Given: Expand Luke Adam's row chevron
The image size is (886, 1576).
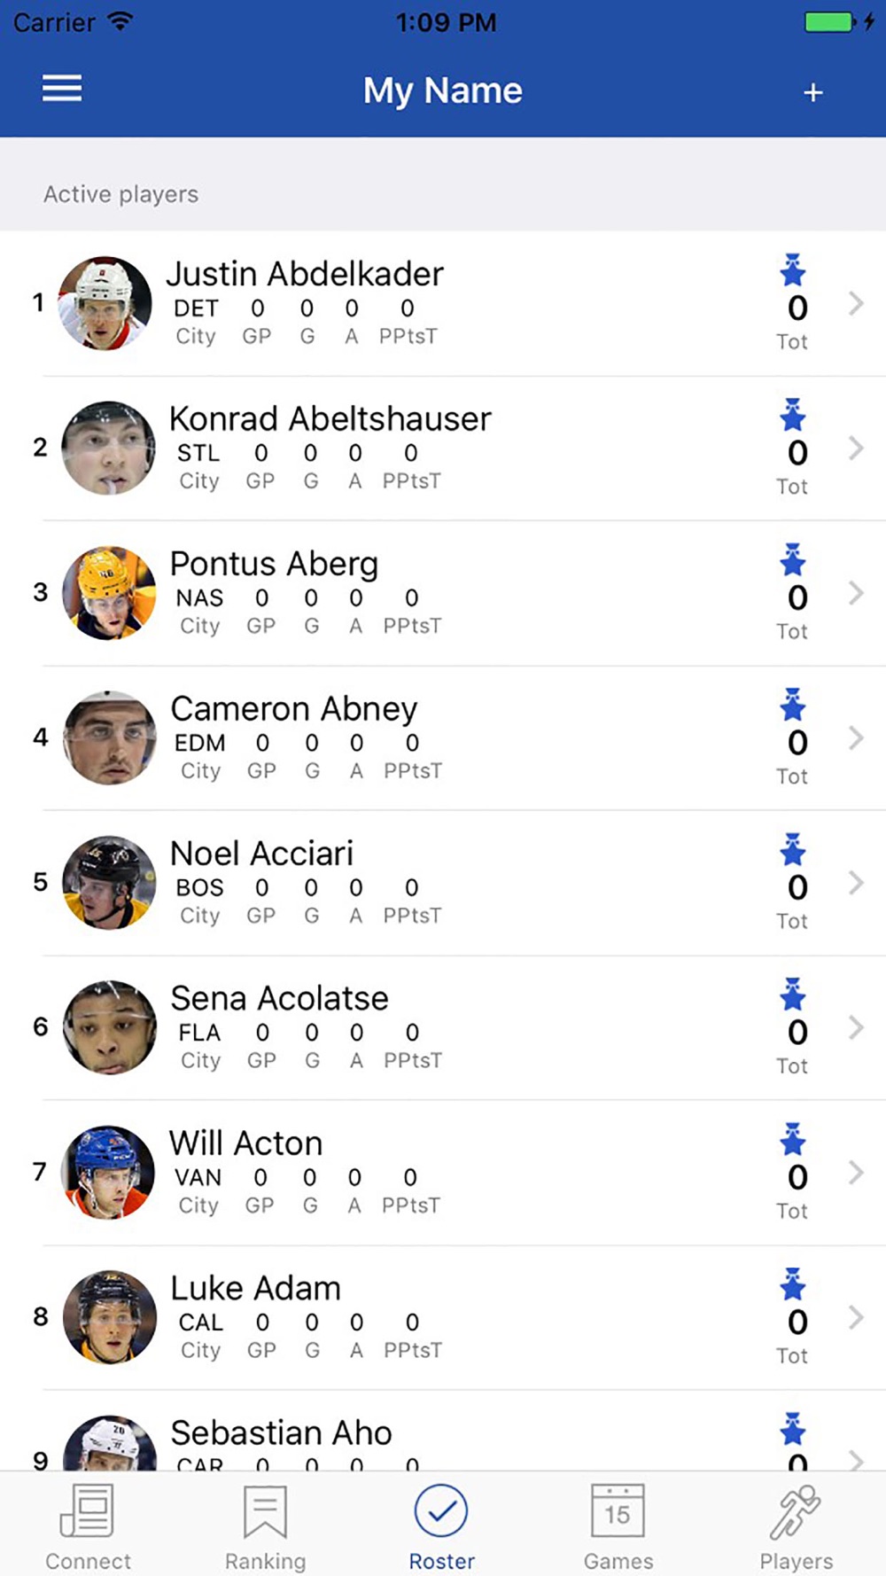Looking at the screenshot, I should [x=855, y=1317].
